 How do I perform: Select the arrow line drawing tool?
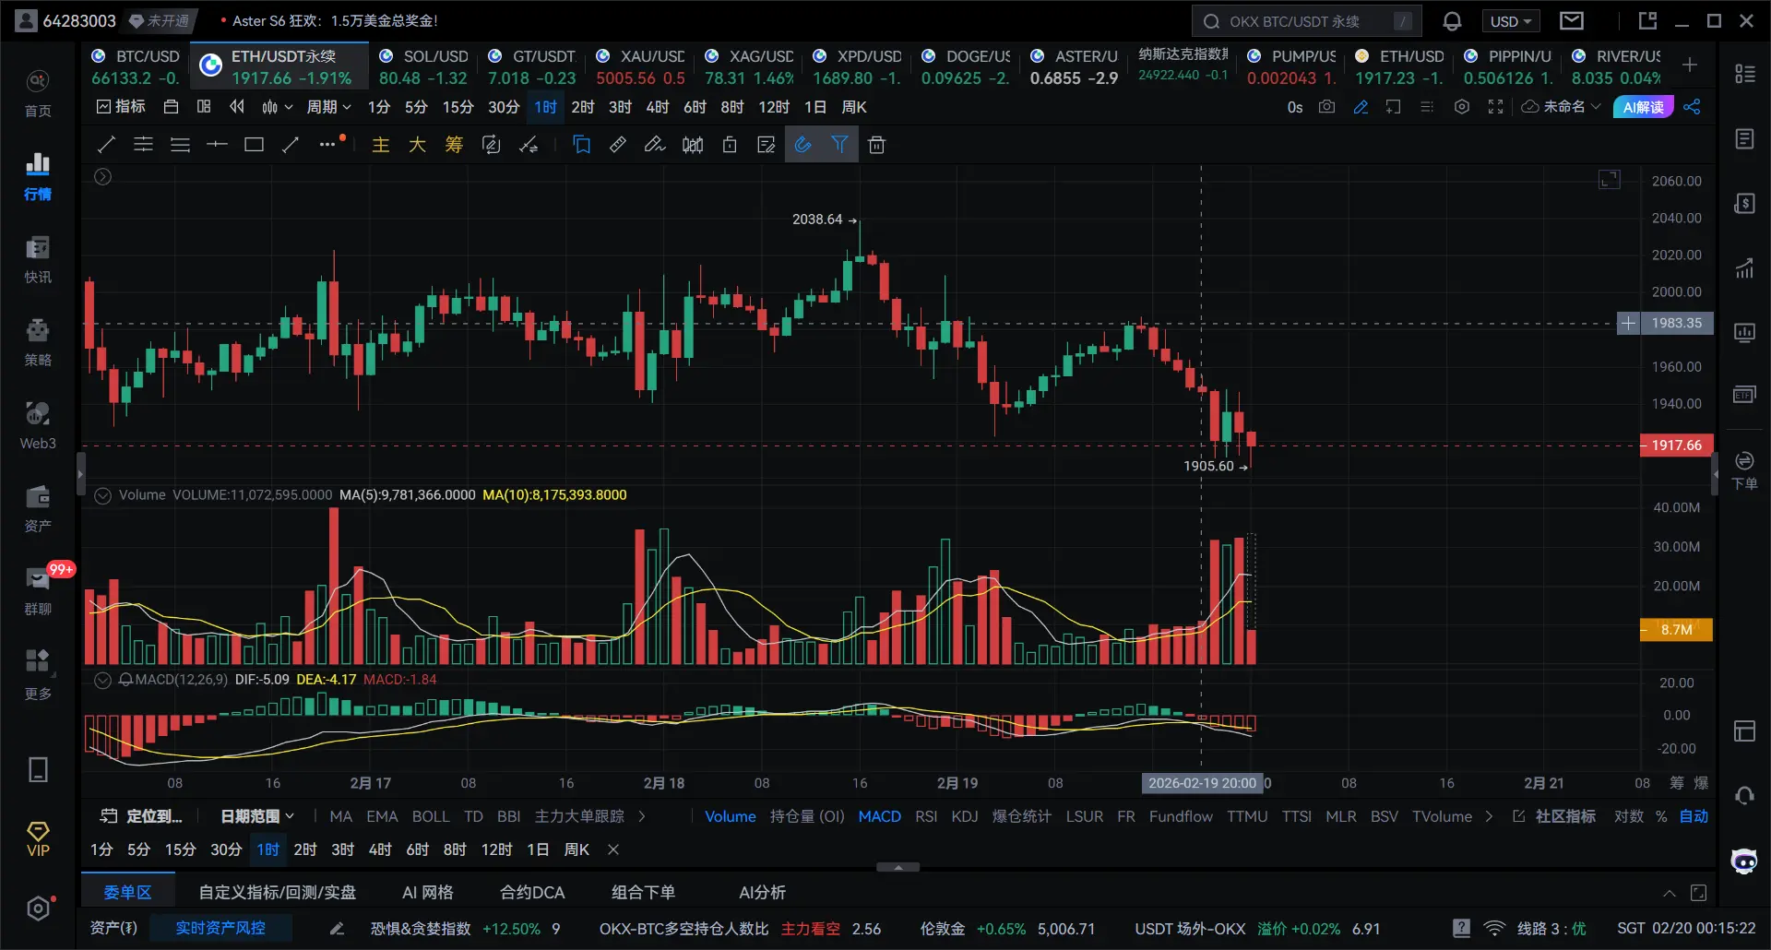pyautogui.click(x=291, y=144)
